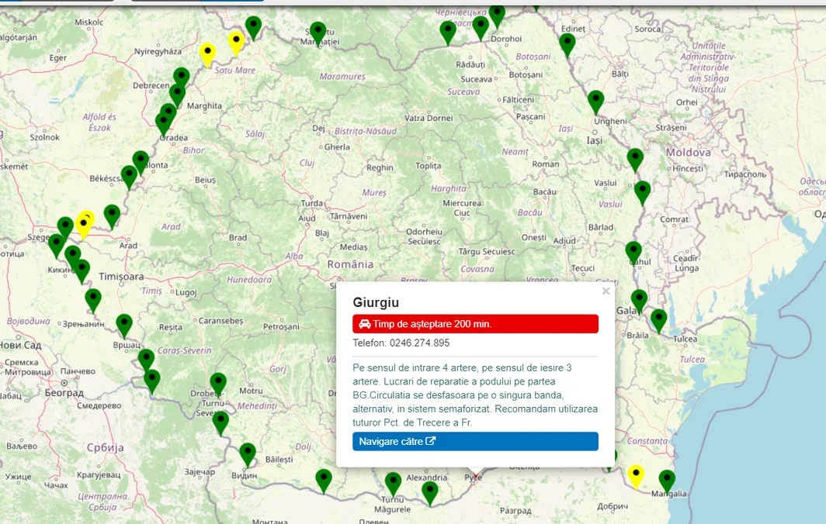This screenshot has height=524, width=826.
Task: Click the popup description text about podului
Action: pyautogui.click(x=475, y=395)
